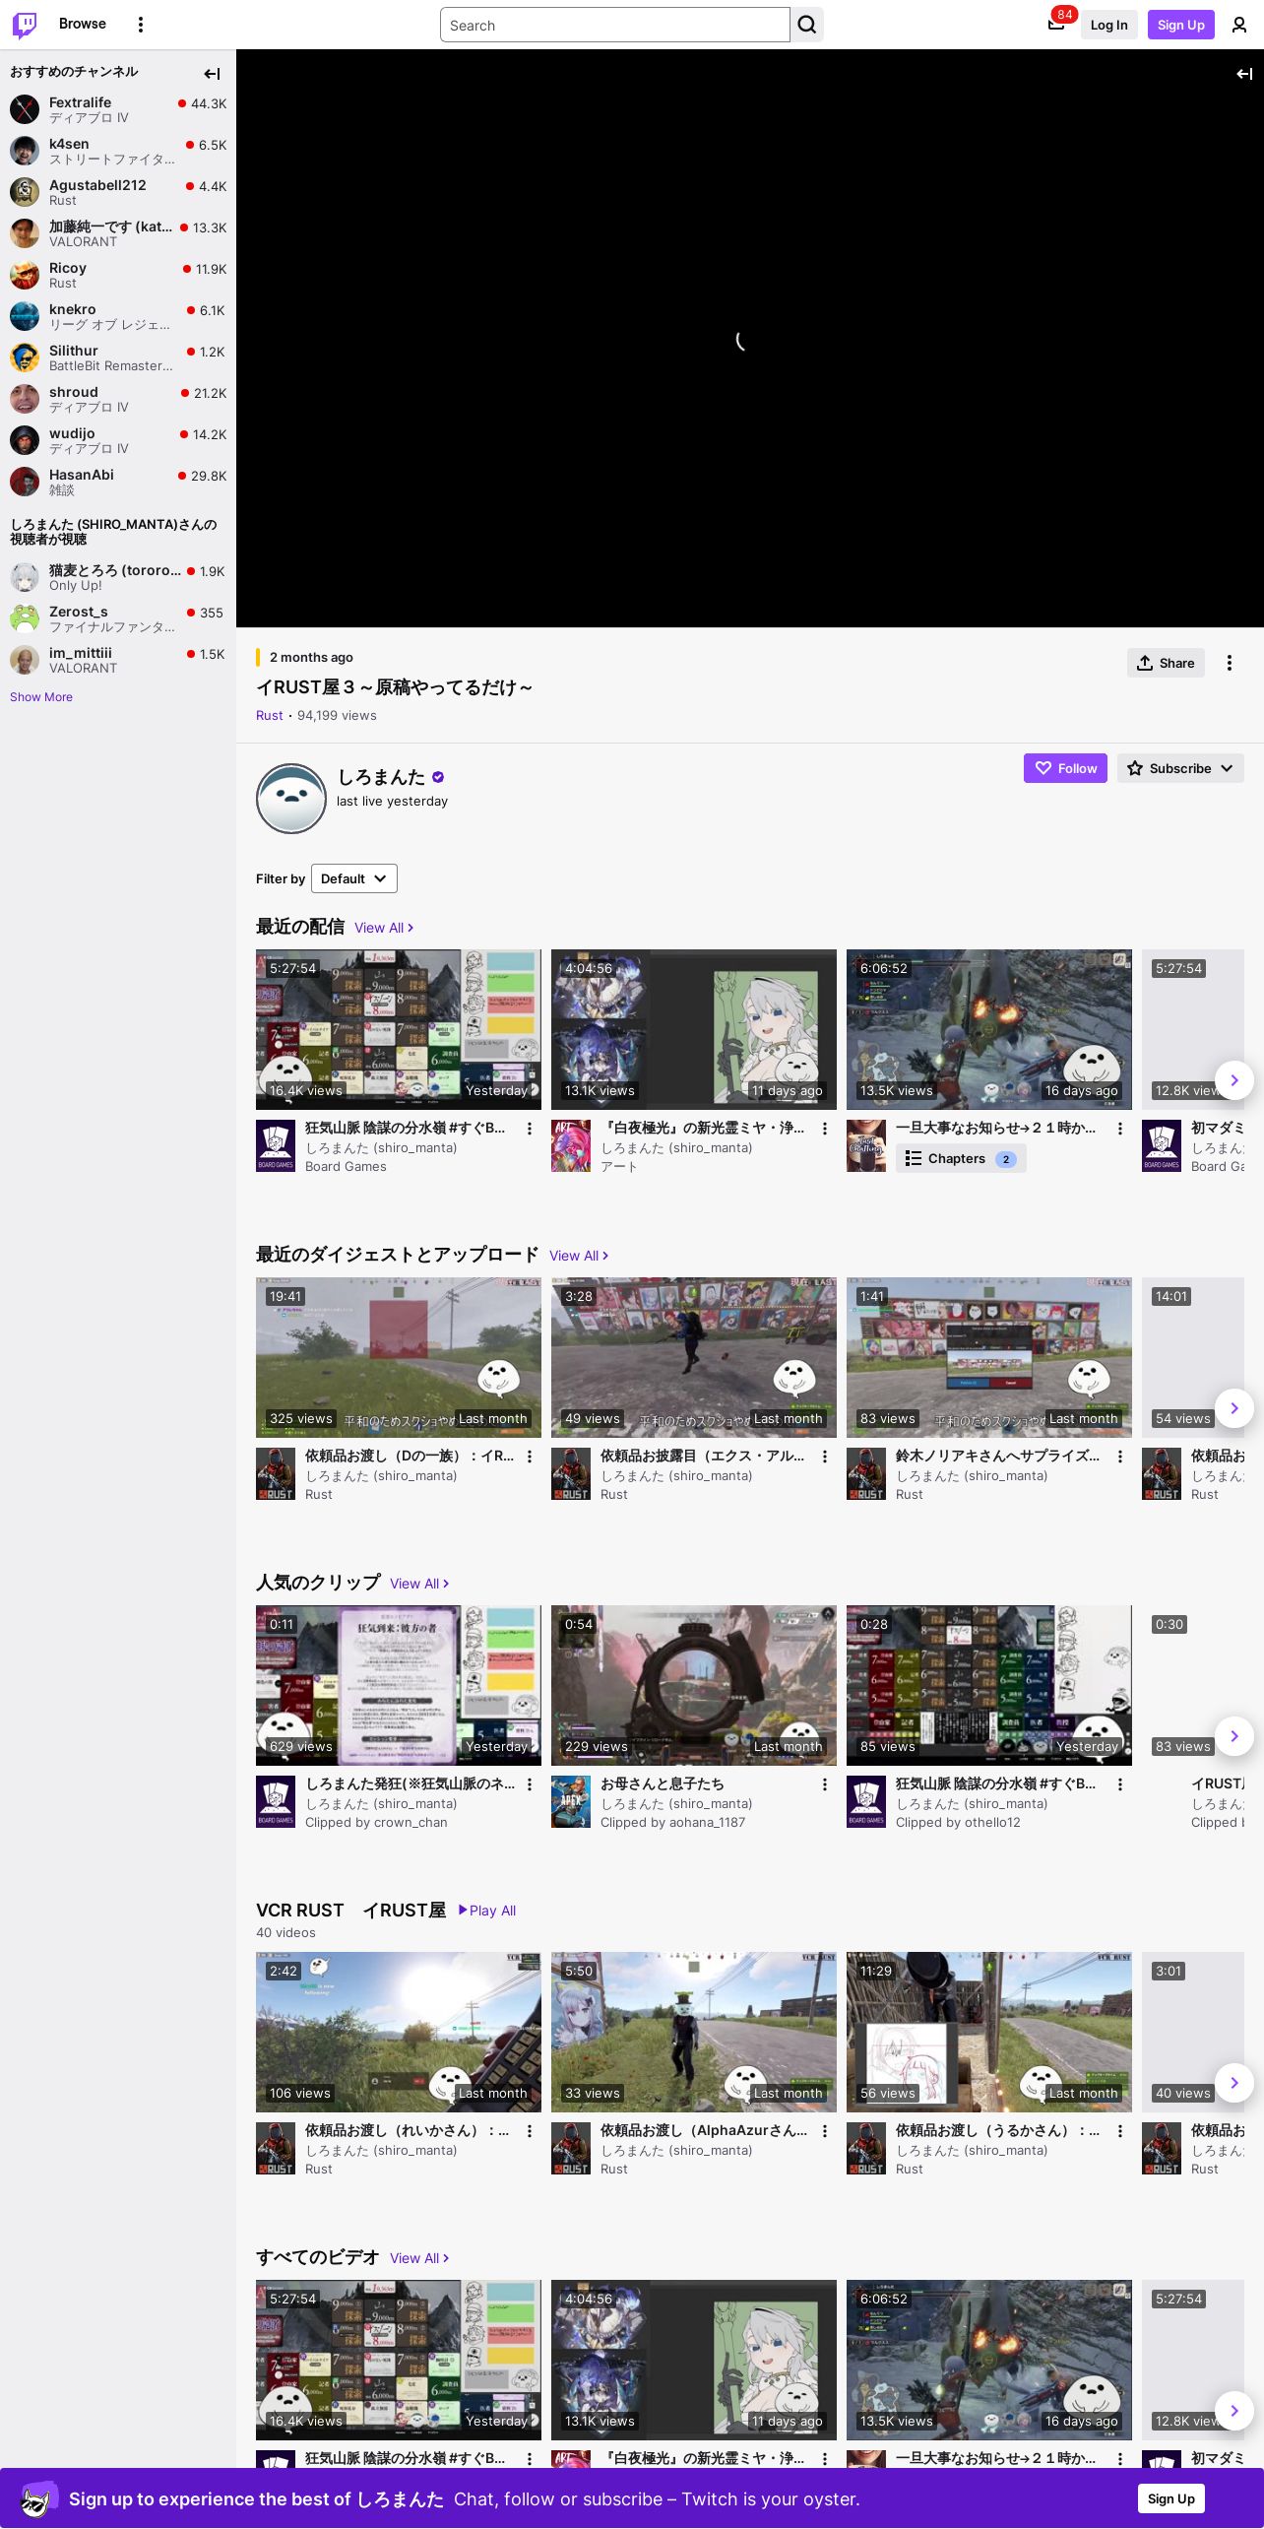
Task: Open View All for 人気のクリップ
Action: click(x=419, y=1584)
